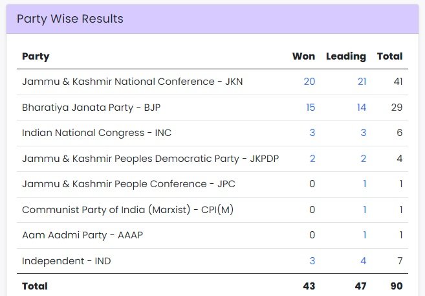Open INC won count link
Image resolution: width=425 pixels, height=296 pixels.
point(312,132)
